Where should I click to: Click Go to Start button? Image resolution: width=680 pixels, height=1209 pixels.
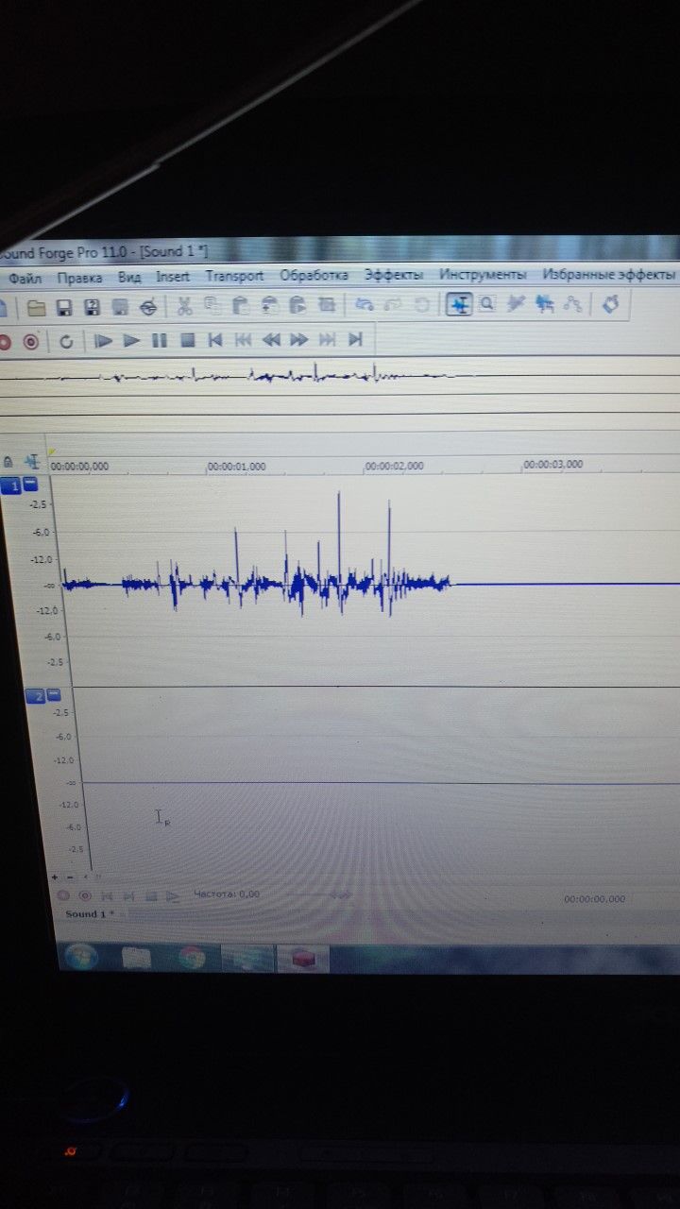tap(214, 340)
